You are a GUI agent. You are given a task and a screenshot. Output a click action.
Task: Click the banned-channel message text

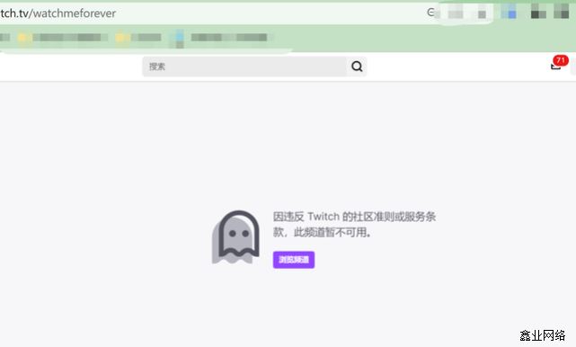click(x=354, y=224)
